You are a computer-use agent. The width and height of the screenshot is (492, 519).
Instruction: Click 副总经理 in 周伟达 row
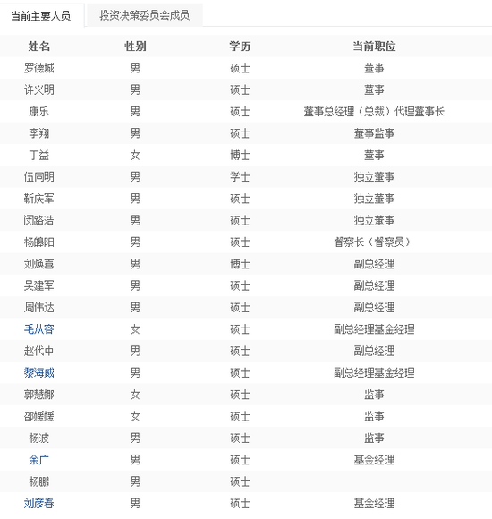pyautogui.click(x=374, y=308)
